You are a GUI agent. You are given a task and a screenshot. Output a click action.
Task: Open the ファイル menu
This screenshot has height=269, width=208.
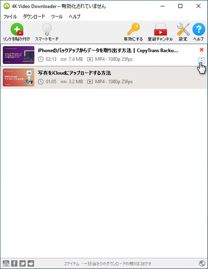tap(10, 17)
